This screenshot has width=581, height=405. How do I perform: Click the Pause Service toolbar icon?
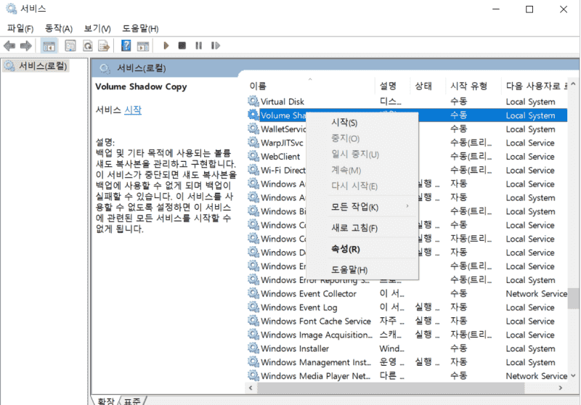pos(198,46)
